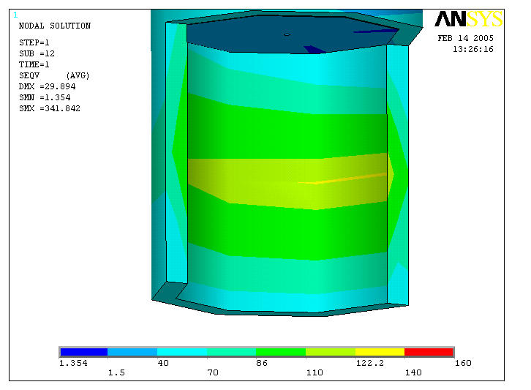This screenshot has width=531, height=390.
Task: Click the legend value 86
Action: 262,363
